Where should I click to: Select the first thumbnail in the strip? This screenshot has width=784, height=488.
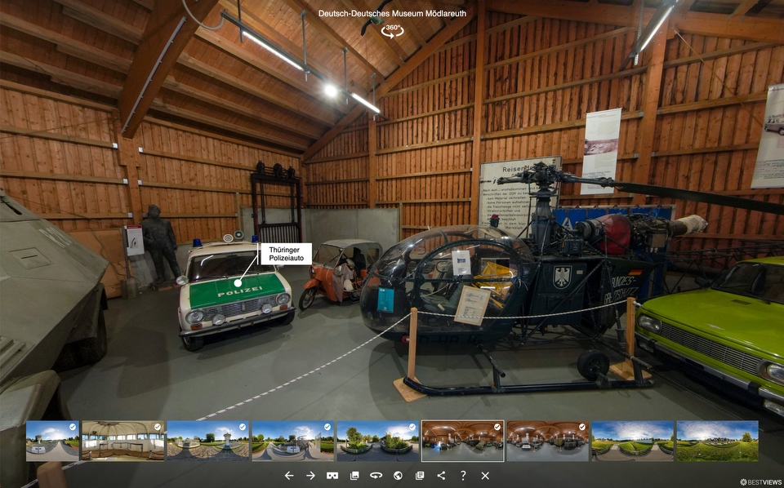(x=52, y=441)
